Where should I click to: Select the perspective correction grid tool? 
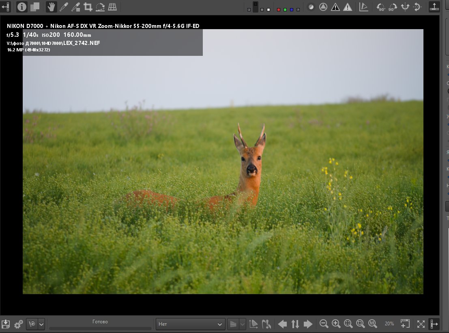click(x=112, y=7)
